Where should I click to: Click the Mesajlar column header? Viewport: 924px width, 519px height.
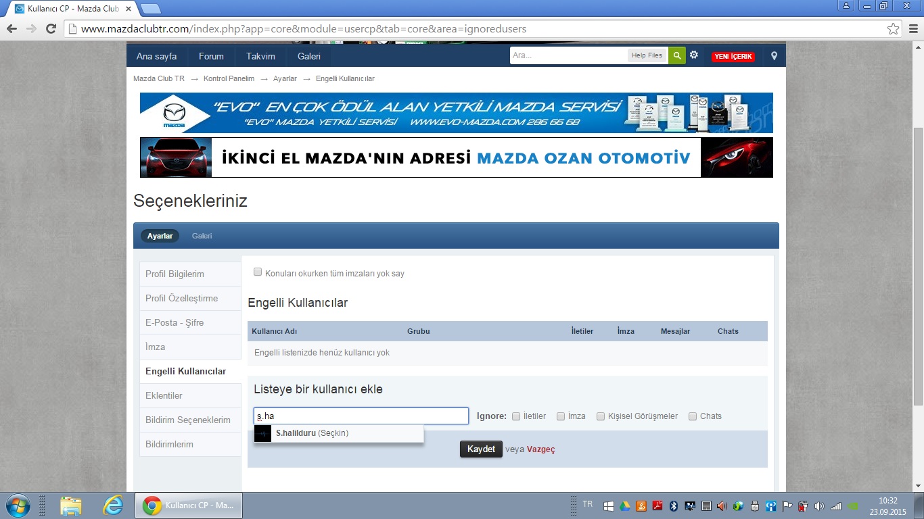click(x=675, y=331)
